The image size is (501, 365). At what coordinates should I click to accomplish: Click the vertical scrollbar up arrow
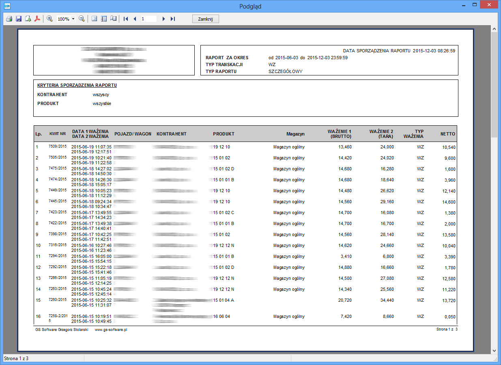[494, 30]
